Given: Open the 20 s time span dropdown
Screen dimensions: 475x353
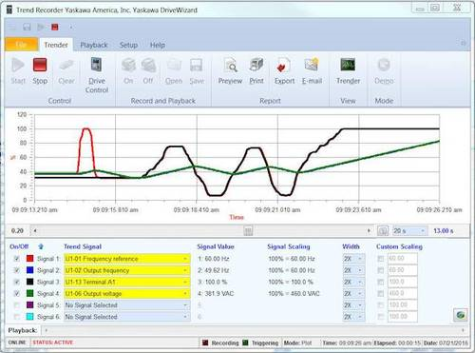Looking at the screenshot, I should [410, 231].
